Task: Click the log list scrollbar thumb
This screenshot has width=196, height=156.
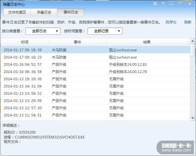Action: pos(192,50)
